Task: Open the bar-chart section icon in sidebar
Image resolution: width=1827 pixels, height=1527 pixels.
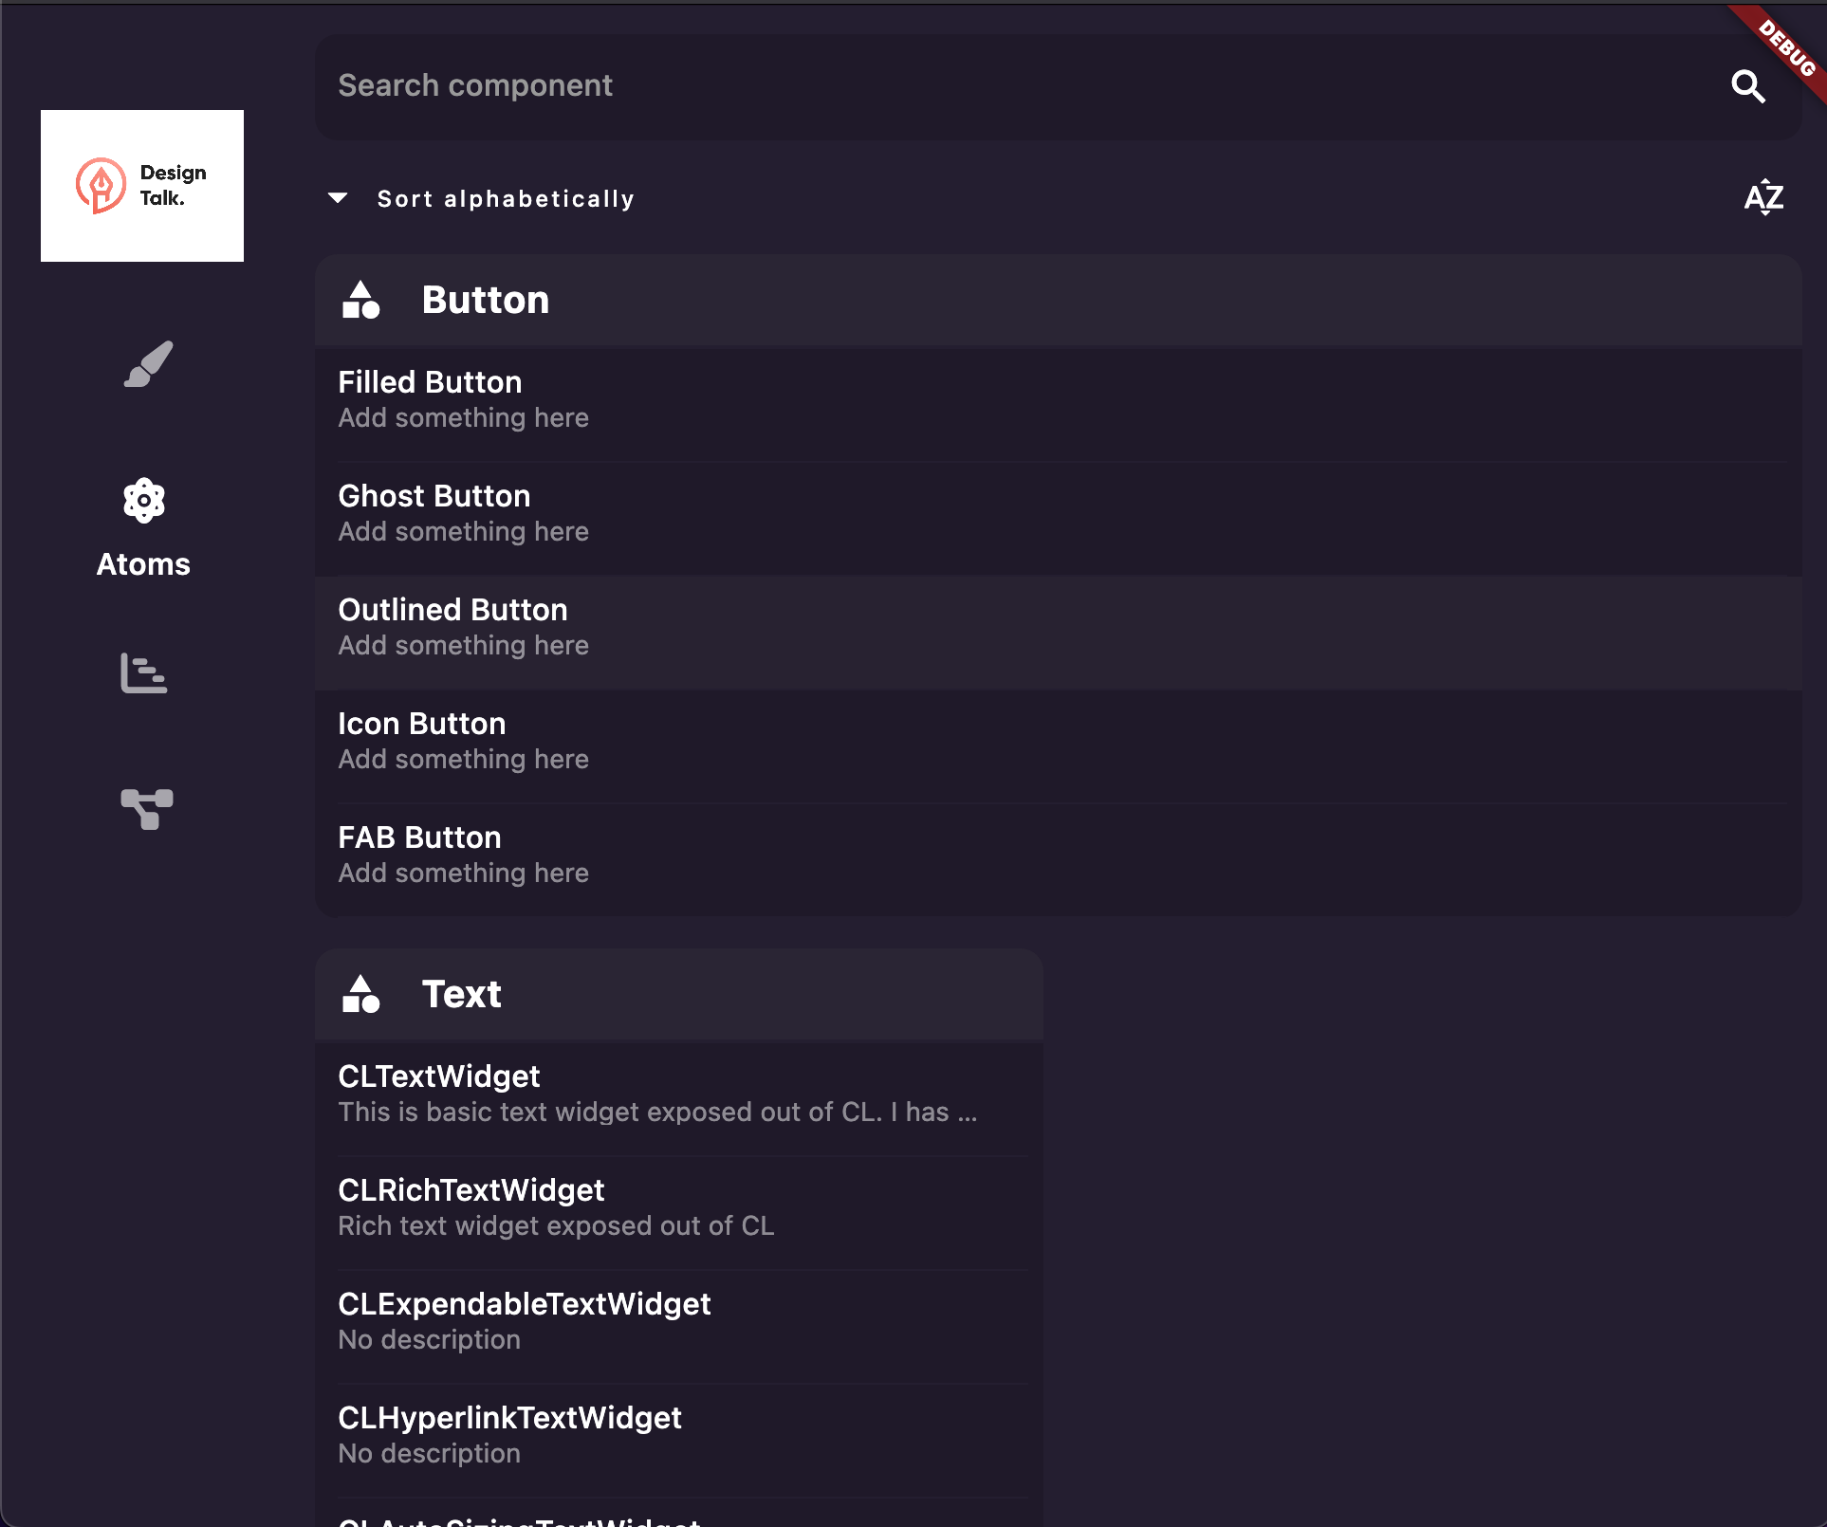Action: [x=144, y=674]
